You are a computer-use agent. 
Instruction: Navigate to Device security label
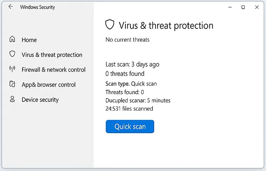40,100
